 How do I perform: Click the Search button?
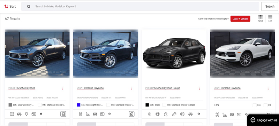(270, 7)
